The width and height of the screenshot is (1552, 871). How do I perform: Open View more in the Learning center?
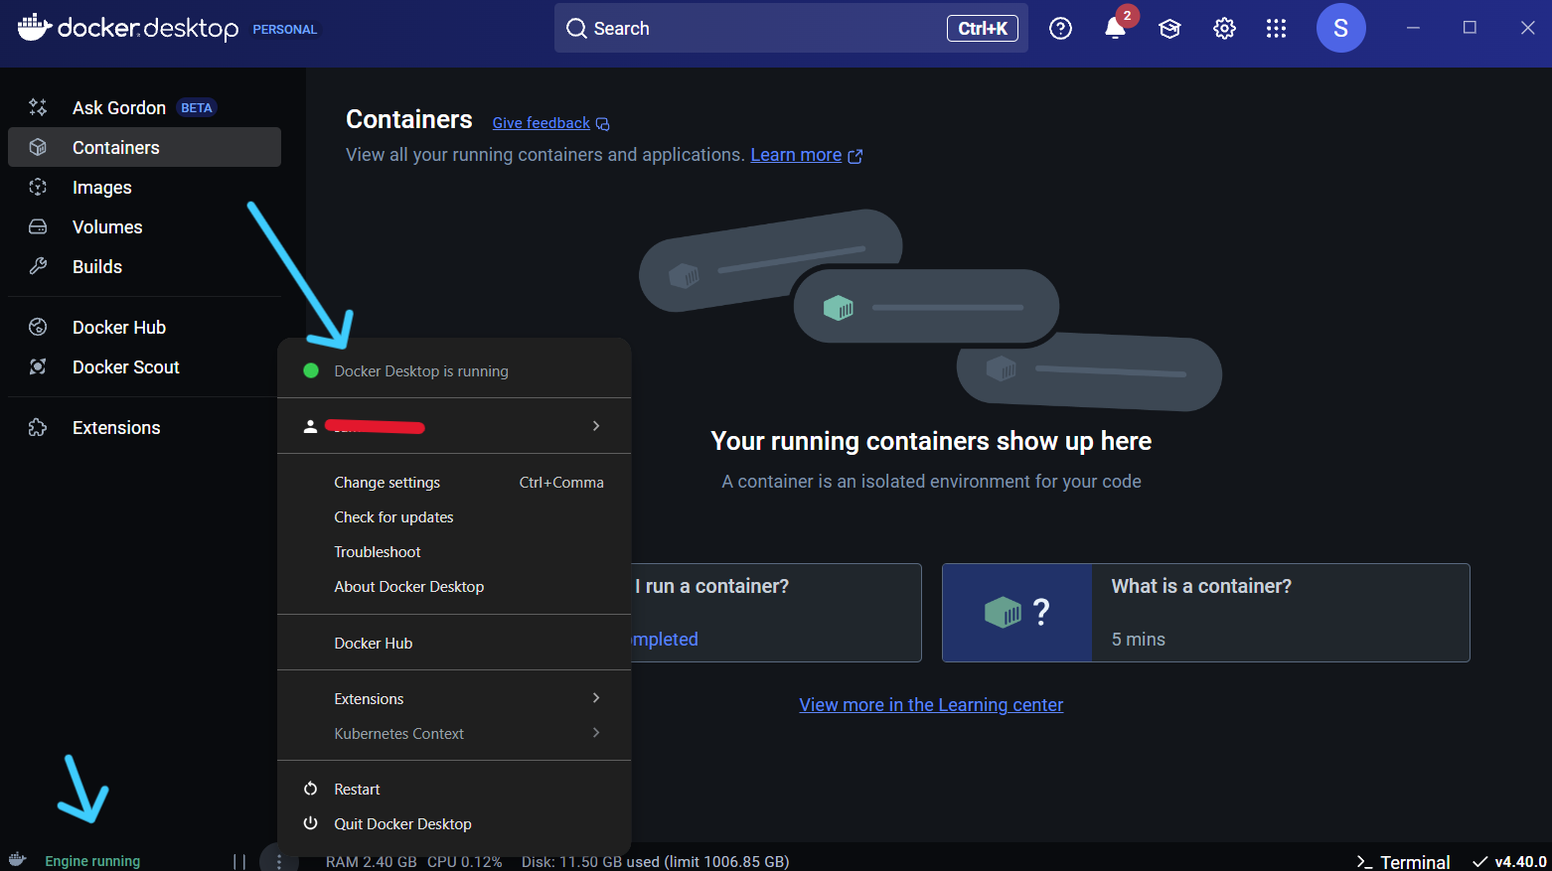931,704
